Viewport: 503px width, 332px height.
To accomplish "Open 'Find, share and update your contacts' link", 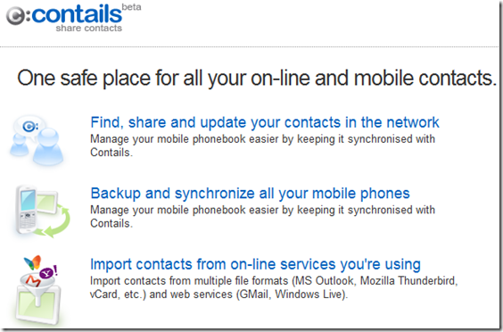I will [x=265, y=122].
